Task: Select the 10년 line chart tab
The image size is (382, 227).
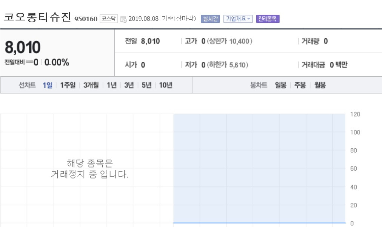Action: click(166, 85)
